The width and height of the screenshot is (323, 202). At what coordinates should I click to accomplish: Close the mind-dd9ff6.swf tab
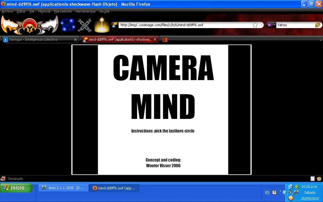click(155, 40)
